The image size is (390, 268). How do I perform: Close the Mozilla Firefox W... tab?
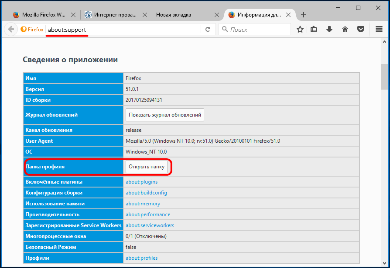[x=73, y=15]
